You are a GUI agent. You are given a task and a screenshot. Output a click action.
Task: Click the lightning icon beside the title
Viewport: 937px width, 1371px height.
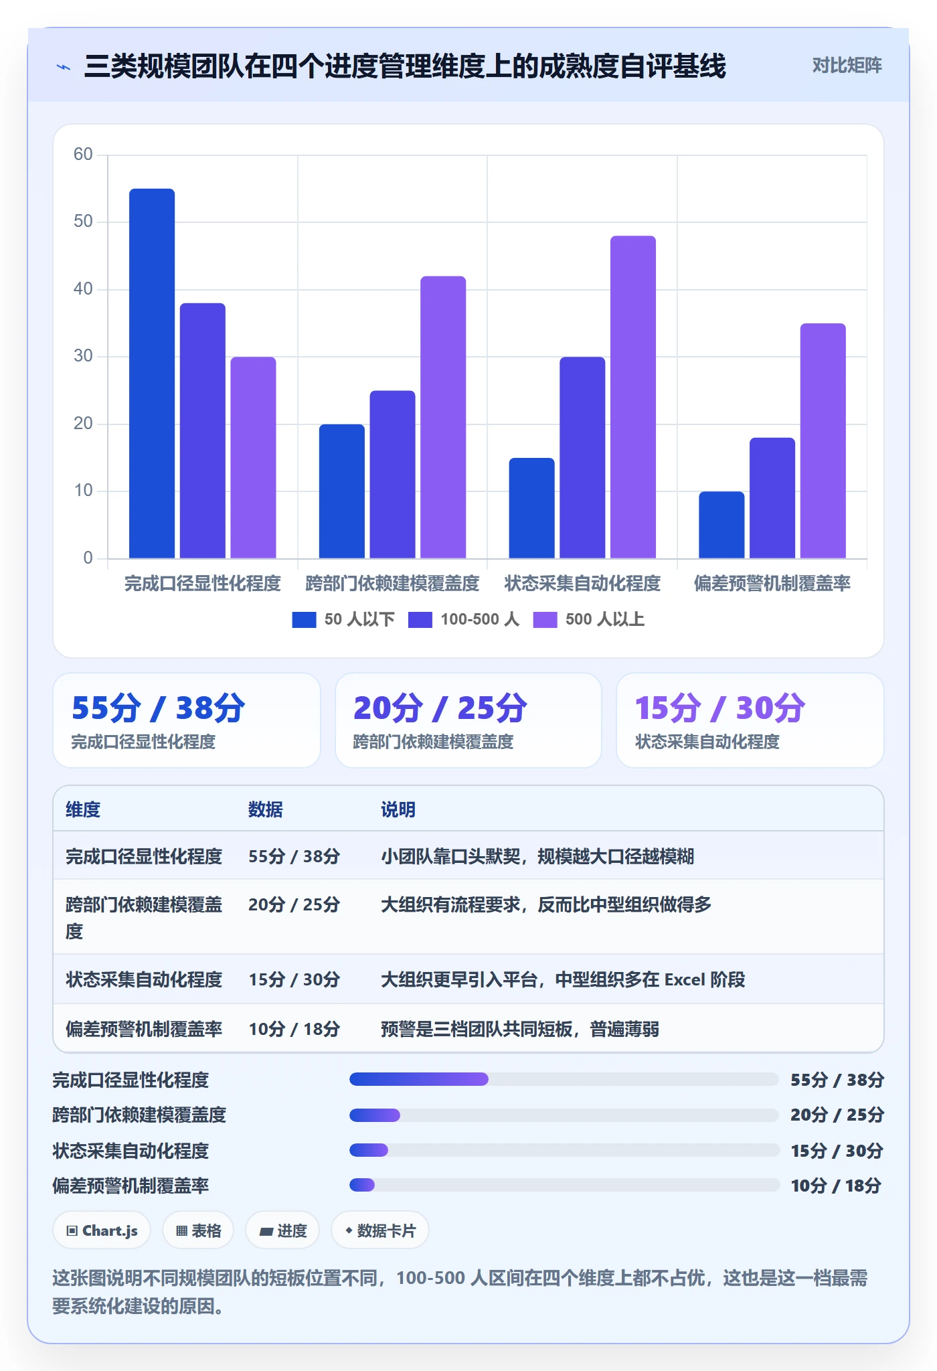coord(64,67)
